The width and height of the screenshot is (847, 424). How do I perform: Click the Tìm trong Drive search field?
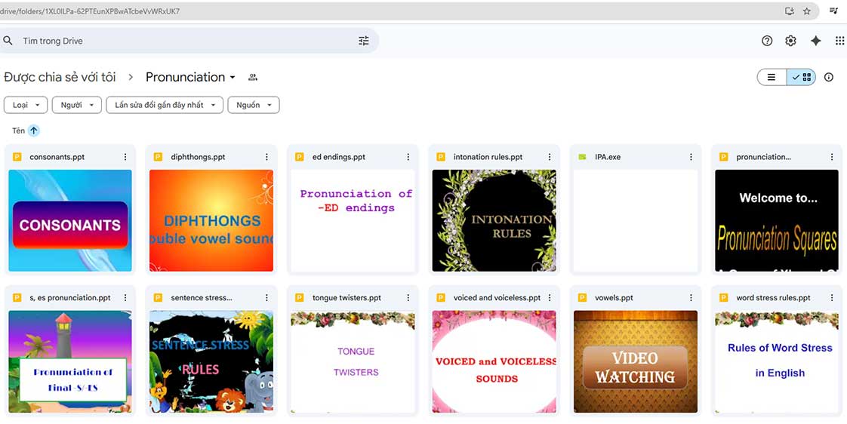[x=181, y=41]
